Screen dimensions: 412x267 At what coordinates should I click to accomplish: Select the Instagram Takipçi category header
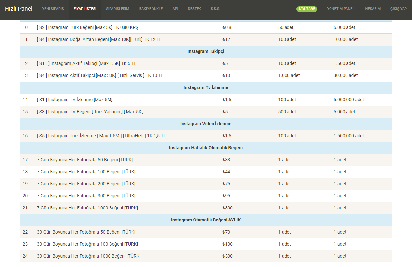[206, 51]
